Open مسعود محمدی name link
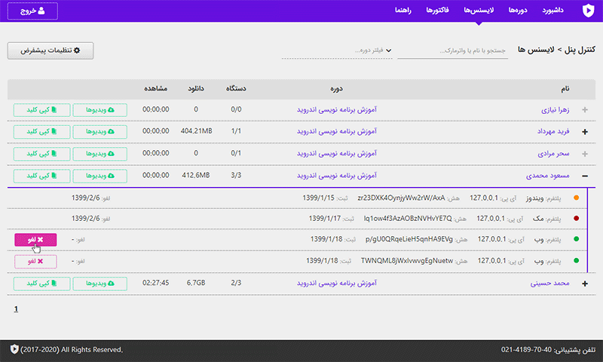Viewport: 603px width, 362px height. [548, 176]
